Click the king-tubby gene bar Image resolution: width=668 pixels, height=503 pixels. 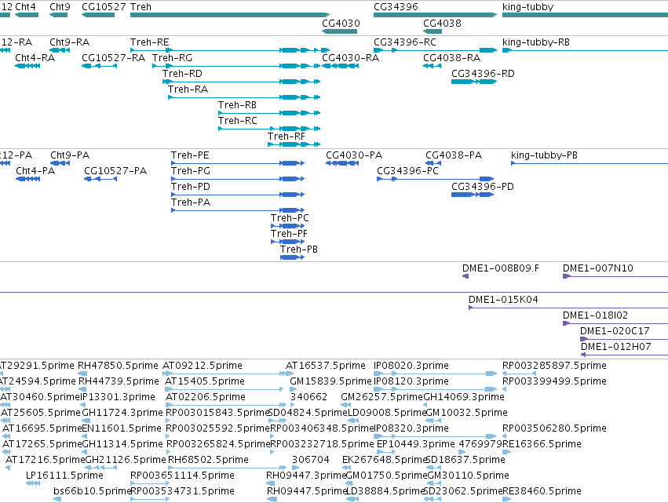(585, 15)
